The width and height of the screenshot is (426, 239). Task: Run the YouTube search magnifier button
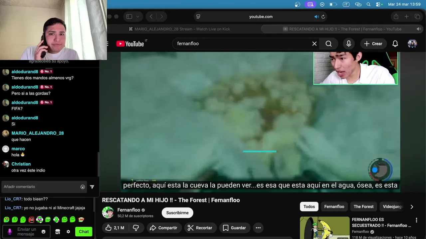coord(328,43)
